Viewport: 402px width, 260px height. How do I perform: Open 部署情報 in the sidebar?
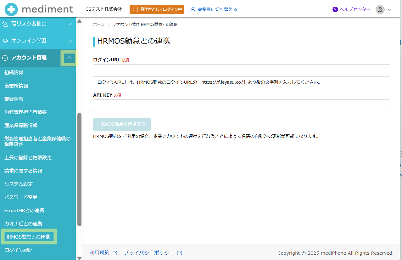point(14,99)
